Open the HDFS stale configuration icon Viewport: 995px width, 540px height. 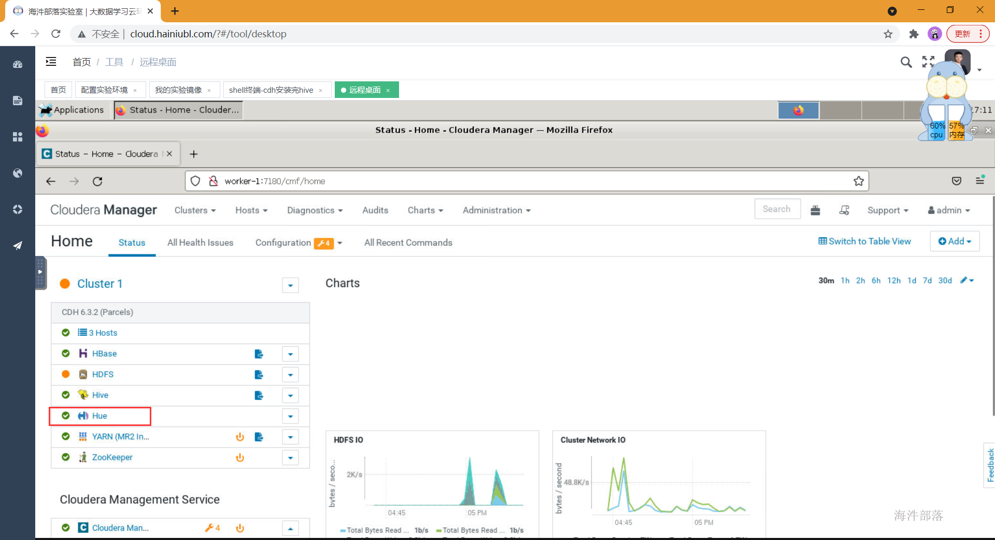click(x=259, y=375)
